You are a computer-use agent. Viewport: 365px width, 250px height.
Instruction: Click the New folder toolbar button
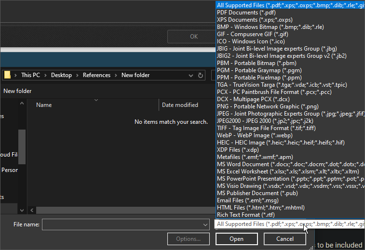(17, 91)
